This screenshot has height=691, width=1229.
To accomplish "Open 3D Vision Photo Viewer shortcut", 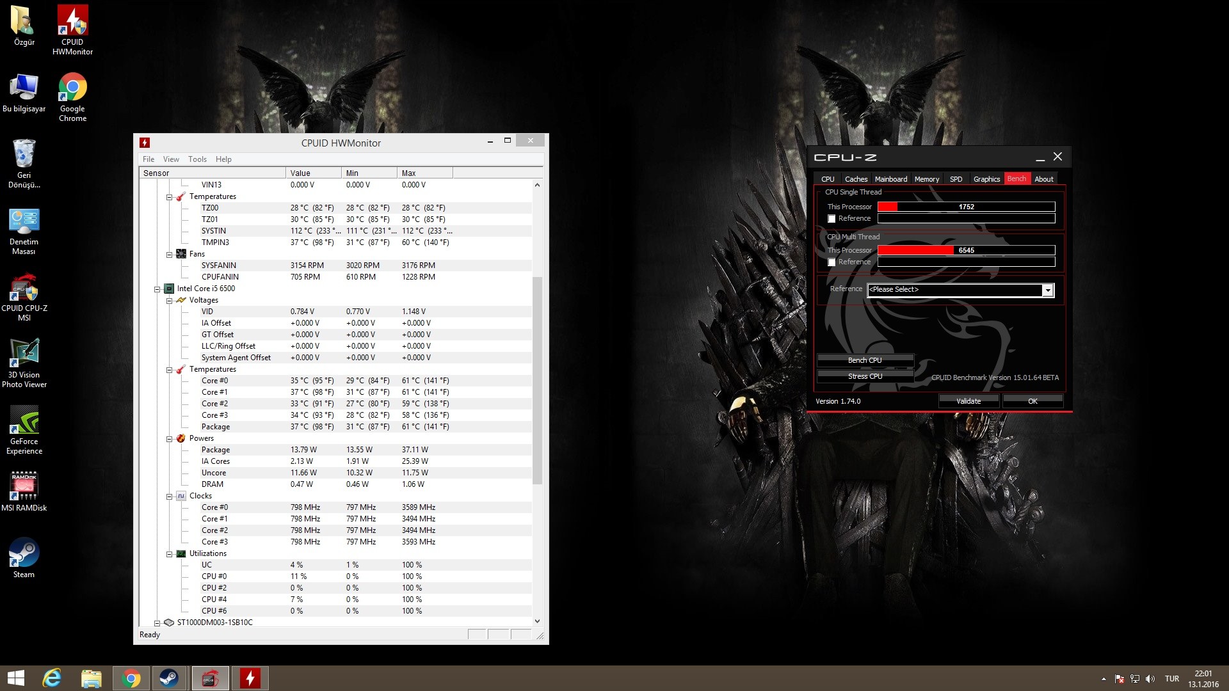I will [x=24, y=363].
